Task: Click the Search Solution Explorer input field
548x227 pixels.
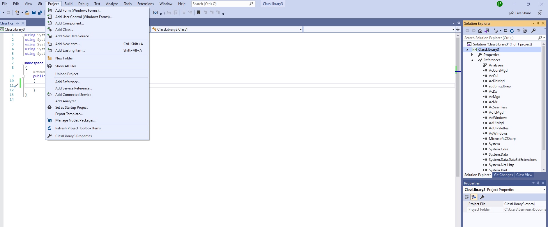Action: tap(501, 38)
